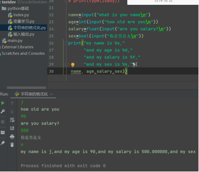
Task: Click 'age=int' code on line 23
Action: [77, 22]
